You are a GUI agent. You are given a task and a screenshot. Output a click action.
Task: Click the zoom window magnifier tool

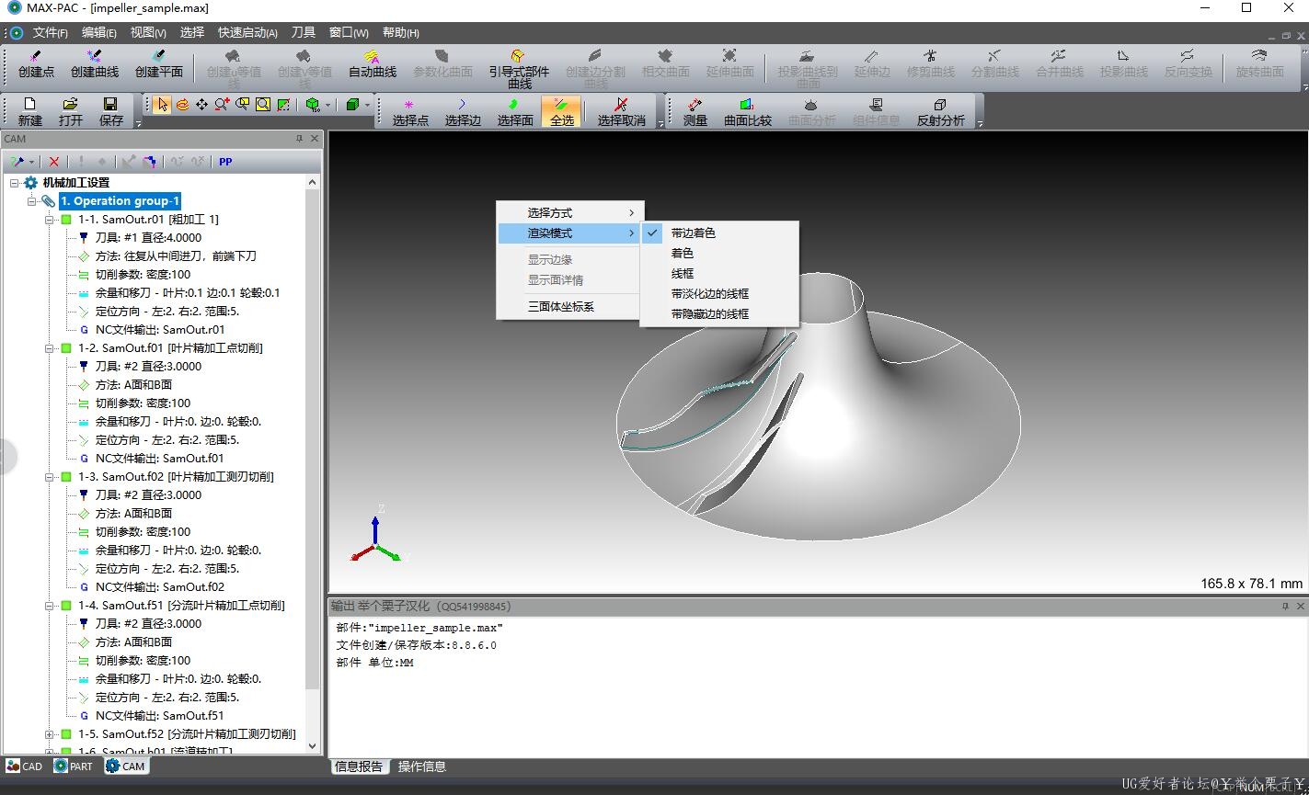pos(242,105)
